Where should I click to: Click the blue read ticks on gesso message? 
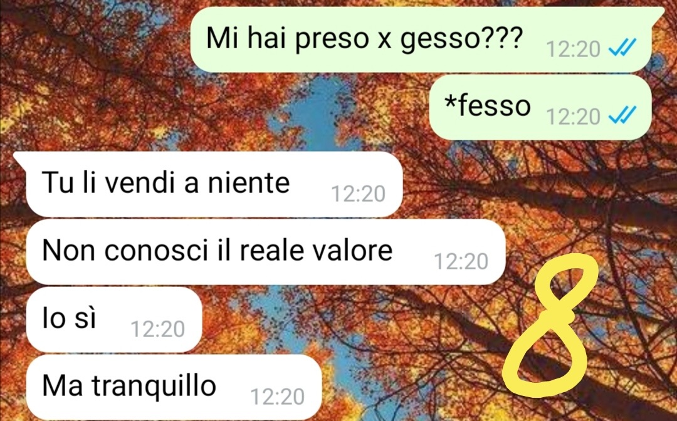(622, 48)
